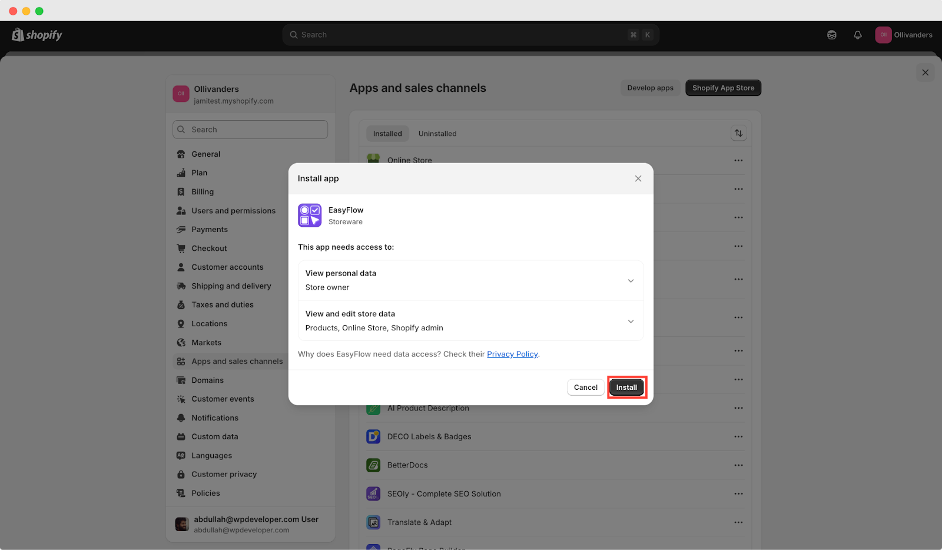Open the Privacy Policy link
This screenshot has height=550, width=942.
[x=512, y=354]
